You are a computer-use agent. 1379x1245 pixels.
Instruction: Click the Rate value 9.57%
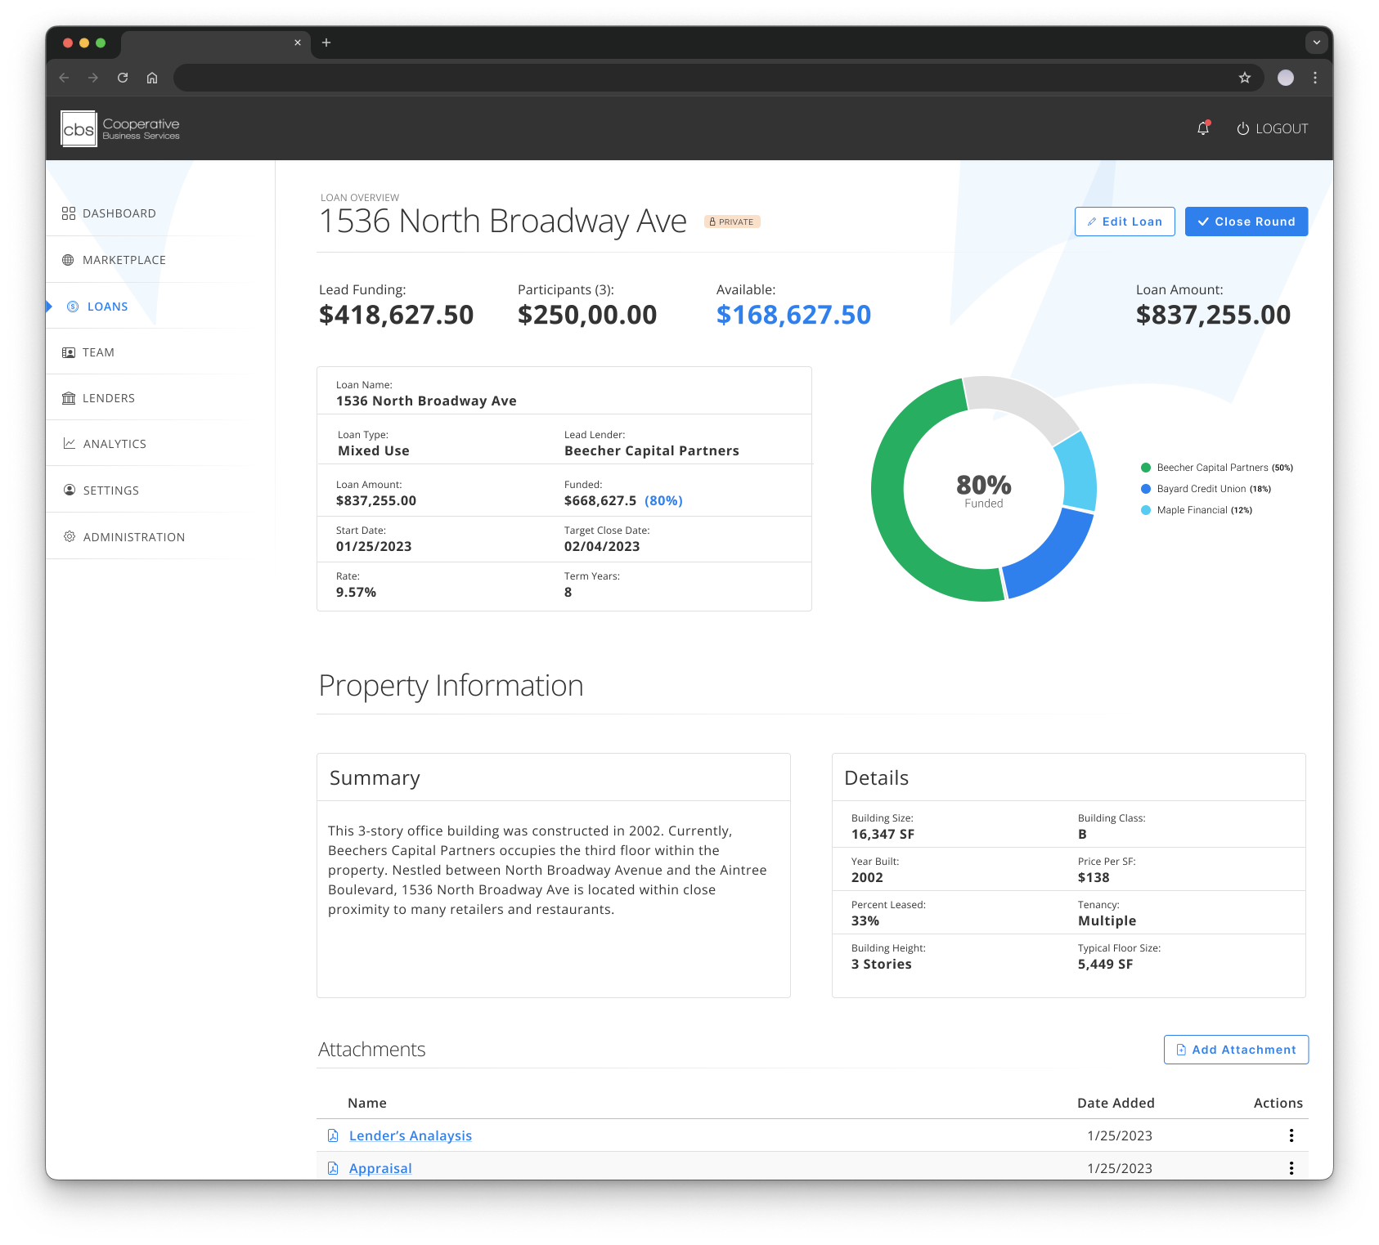click(x=356, y=592)
